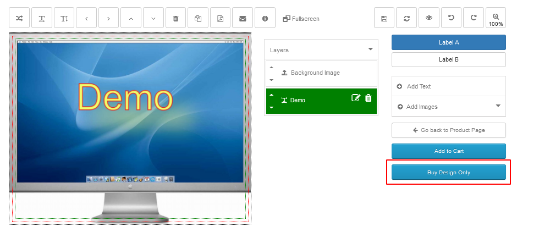
Task: Edit the Demo layer with pencil icon
Action: [356, 98]
